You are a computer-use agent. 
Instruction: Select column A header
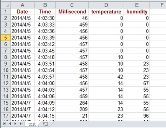[x=22, y=5]
